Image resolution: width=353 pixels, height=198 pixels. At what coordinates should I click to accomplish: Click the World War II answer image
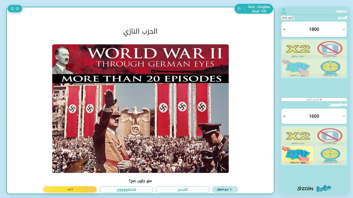pyautogui.click(x=140, y=109)
